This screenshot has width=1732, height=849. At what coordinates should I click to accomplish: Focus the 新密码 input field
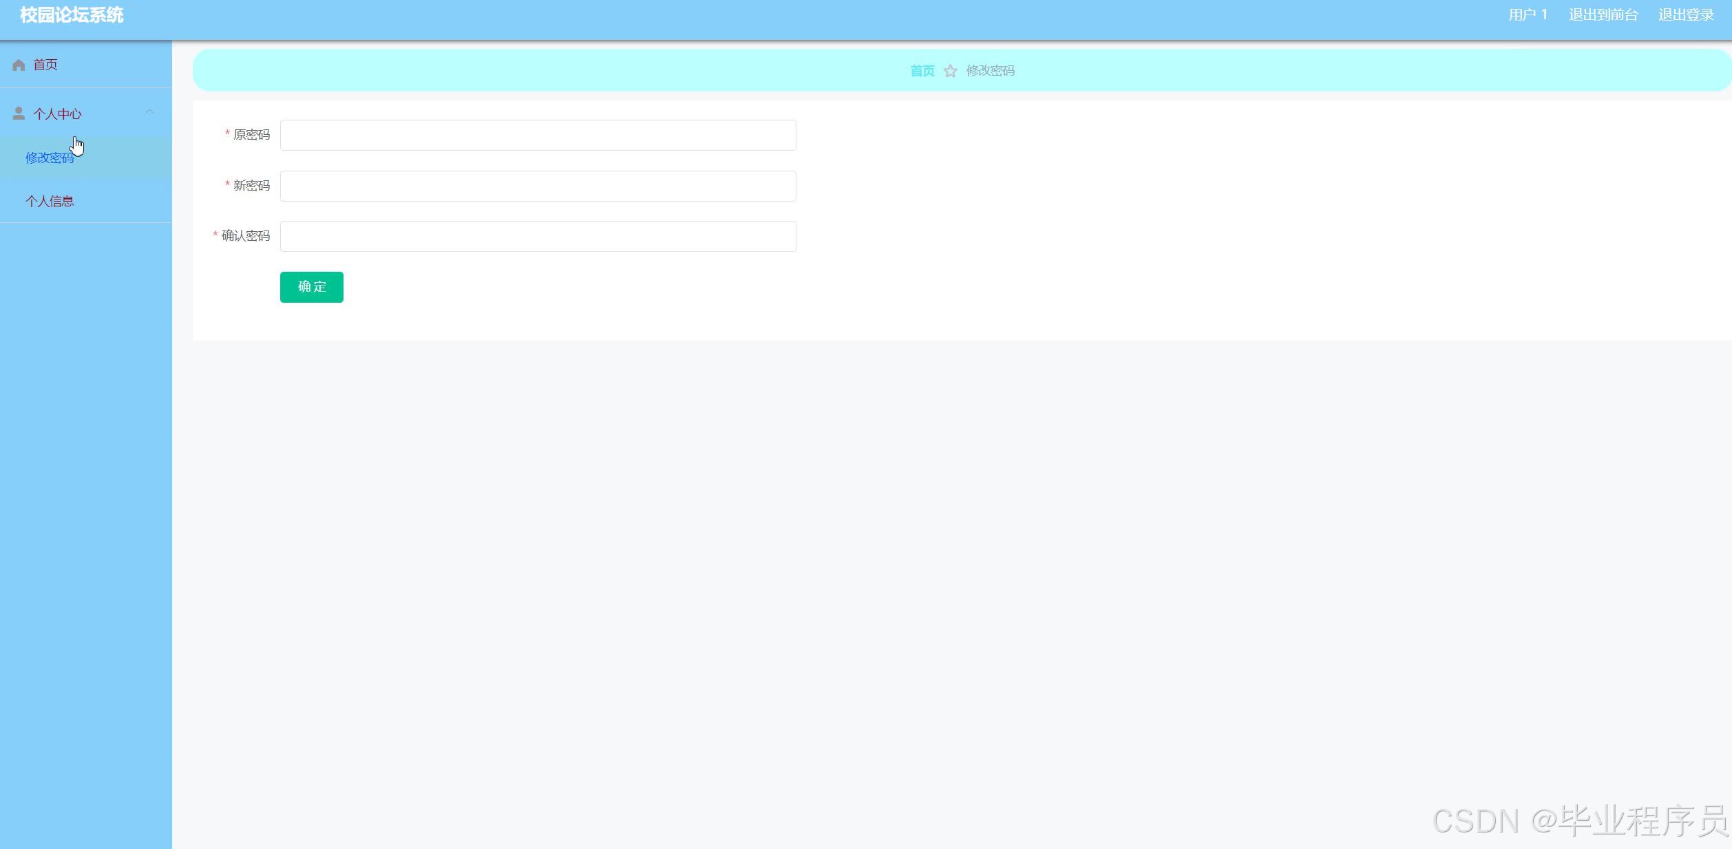tap(538, 186)
